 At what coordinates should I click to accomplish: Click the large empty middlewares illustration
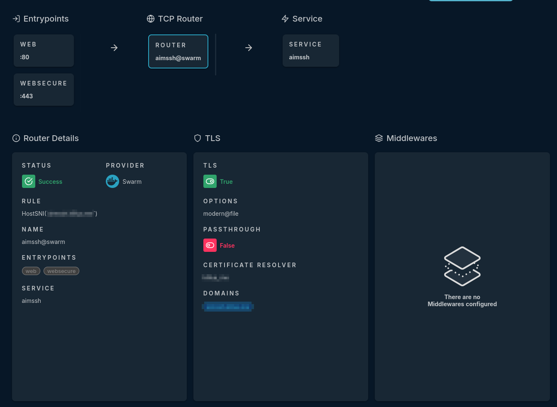click(x=462, y=266)
